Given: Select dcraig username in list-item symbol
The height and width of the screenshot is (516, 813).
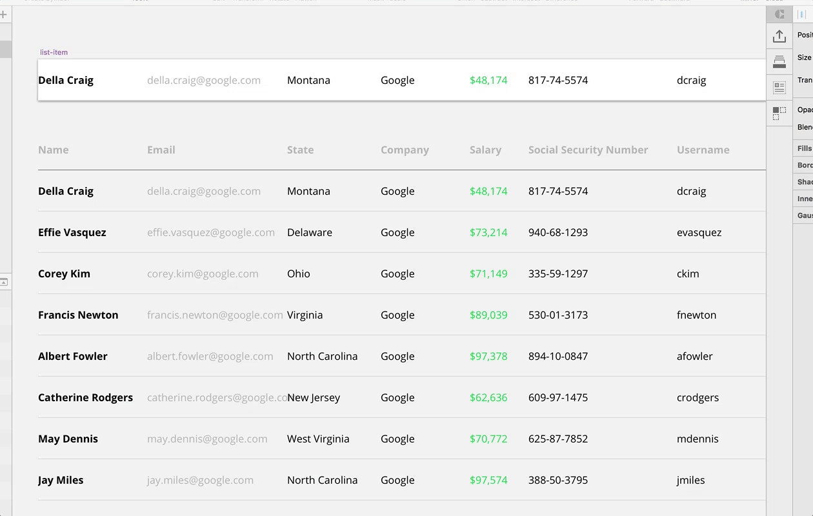Looking at the screenshot, I should pyautogui.click(x=692, y=81).
